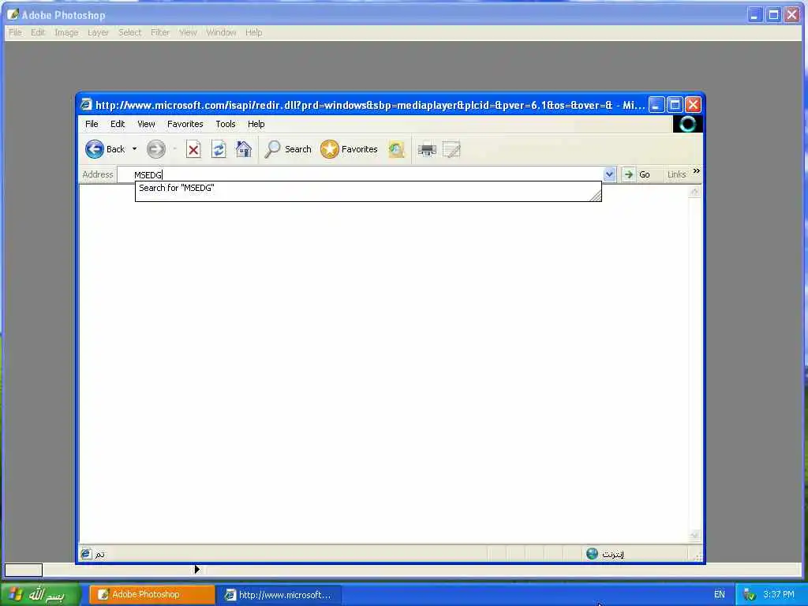Click the browser scrollbar up arrow

pyautogui.click(x=694, y=192)
